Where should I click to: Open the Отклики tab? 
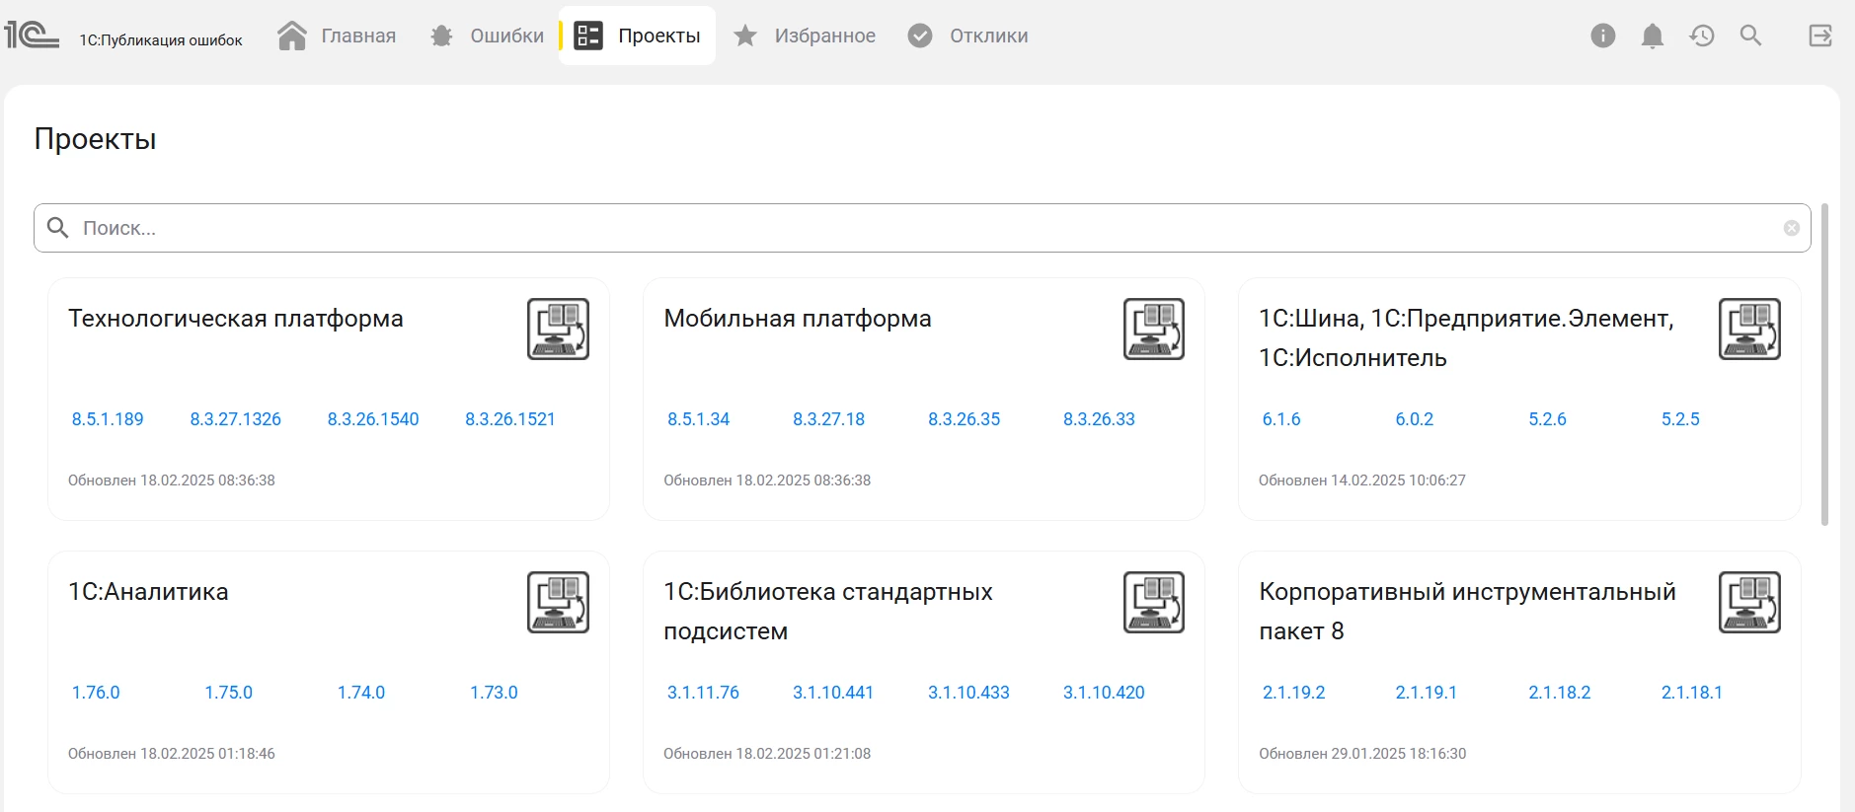click(x=968, y=37)
